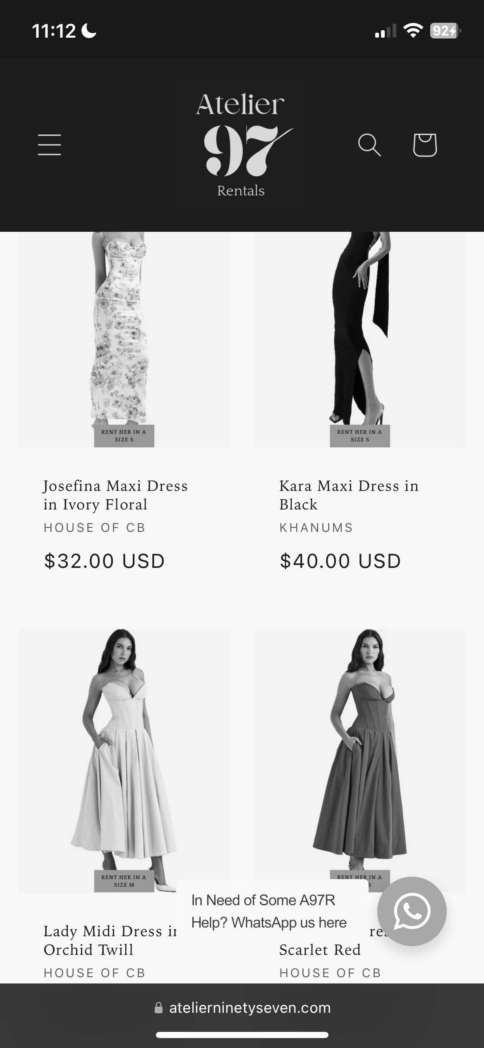This screenshot has width=484, height=1048.
Task: Open the hamburger navigation menu
Action: 50,144
